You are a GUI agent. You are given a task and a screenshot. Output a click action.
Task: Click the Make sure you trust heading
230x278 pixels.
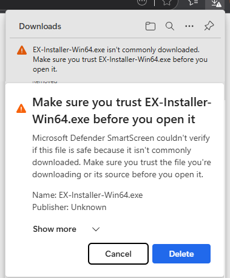coord(122,110)
